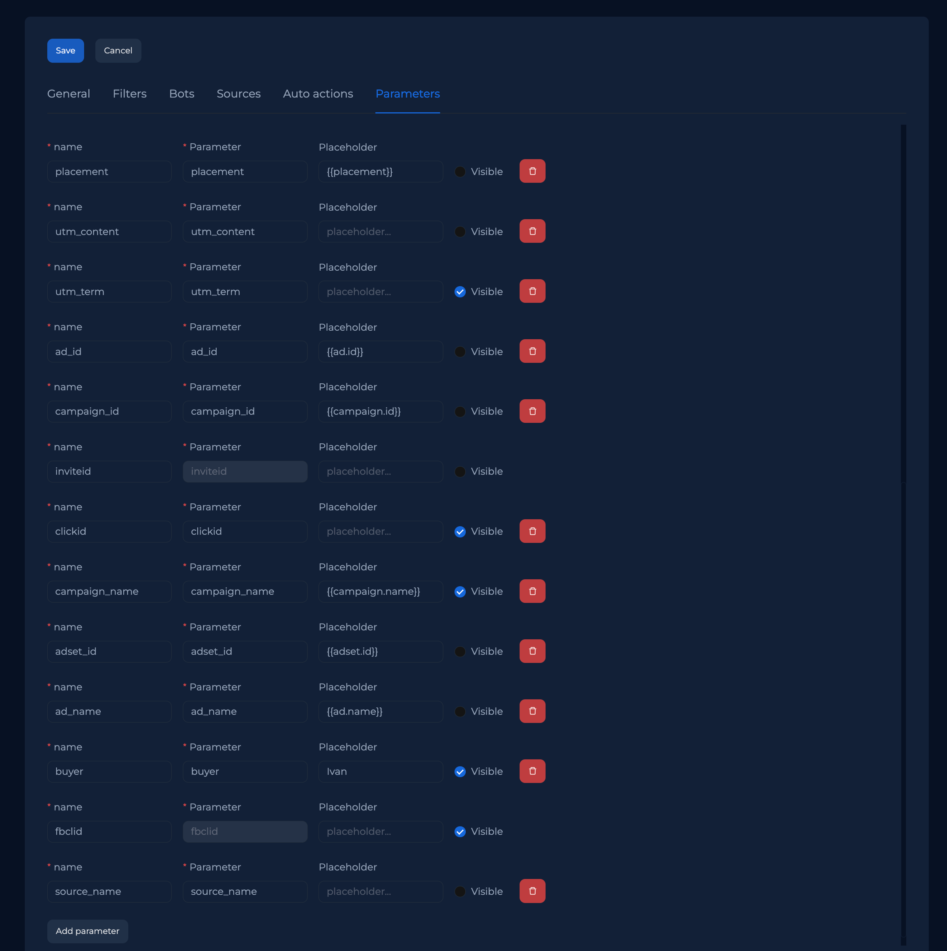The image size is (947, 951).
Task: Click the Add parameter button
Action: tap(88, 931)
